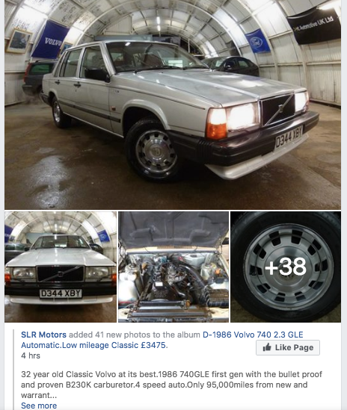Click the thumbs-up icon on Like Page
Viewport: 347px width, 410px height.
pos(267,347)
